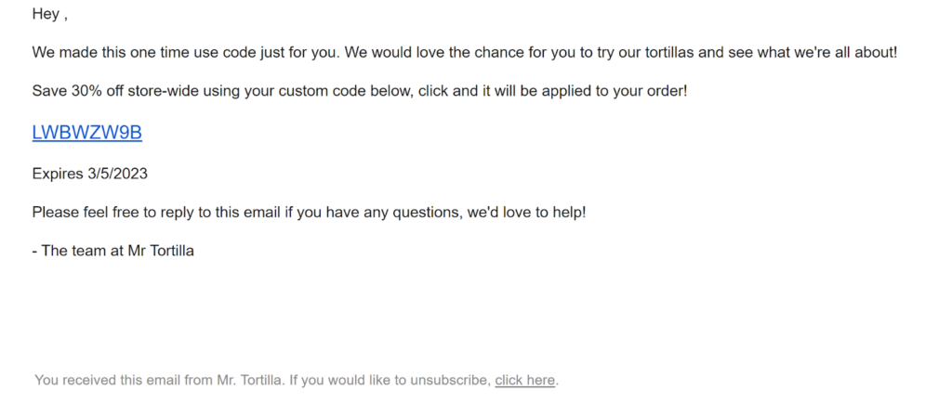This screenshot has height=403, width=952.
Task: Follow the 'click here' unsubscribe link
Action: [x=524, y=381]
